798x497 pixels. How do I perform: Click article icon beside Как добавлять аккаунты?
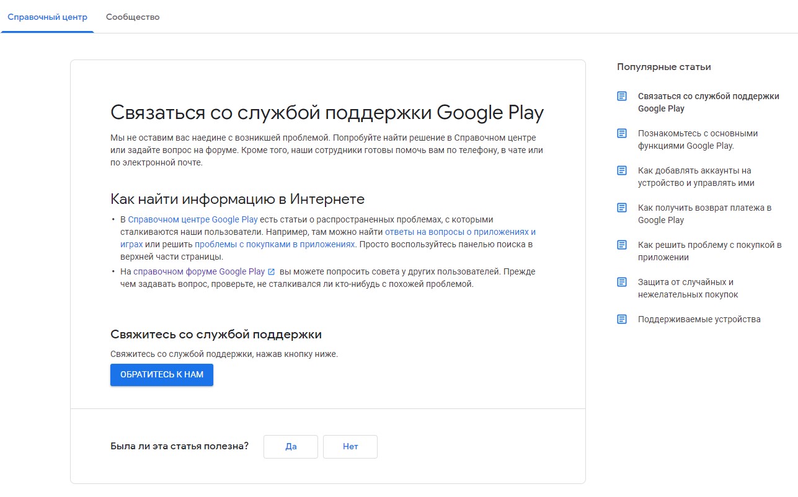click(622, 170)
